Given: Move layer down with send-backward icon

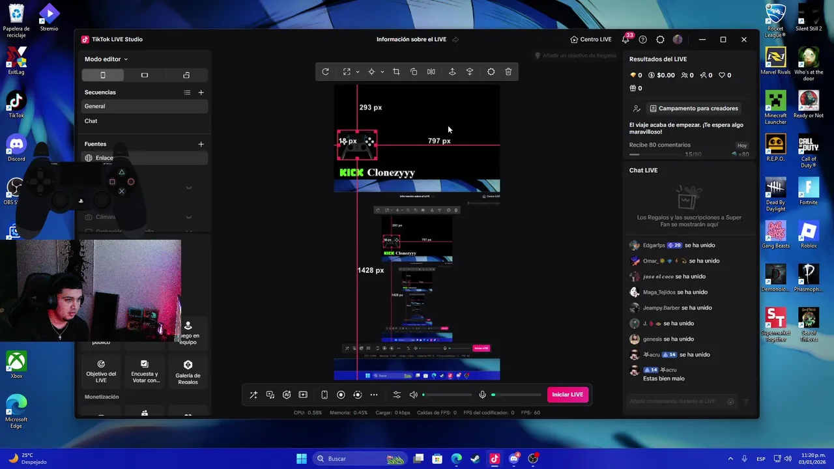Looking at the screenshot, I should [470, 72].
